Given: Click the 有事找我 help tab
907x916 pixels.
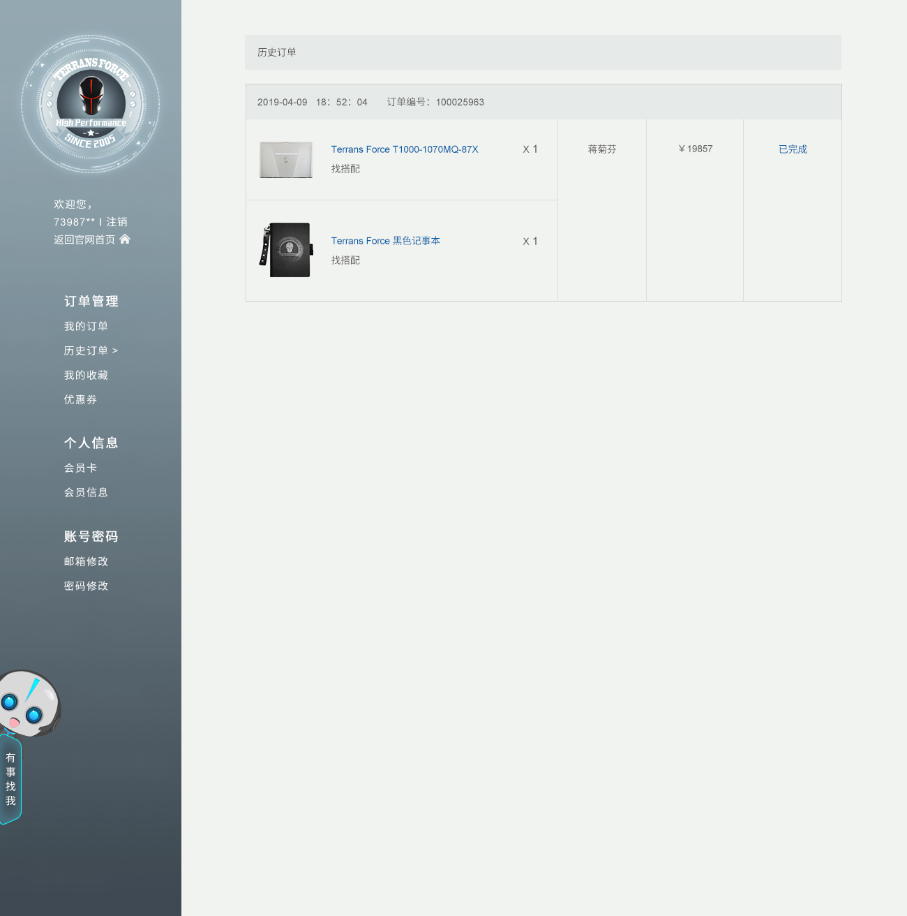Looking at the screenshot, I should 10,779.
